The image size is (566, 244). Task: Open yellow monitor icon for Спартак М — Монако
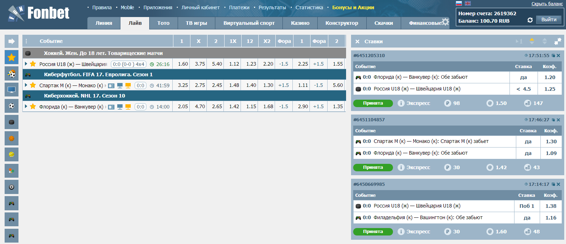128,85
